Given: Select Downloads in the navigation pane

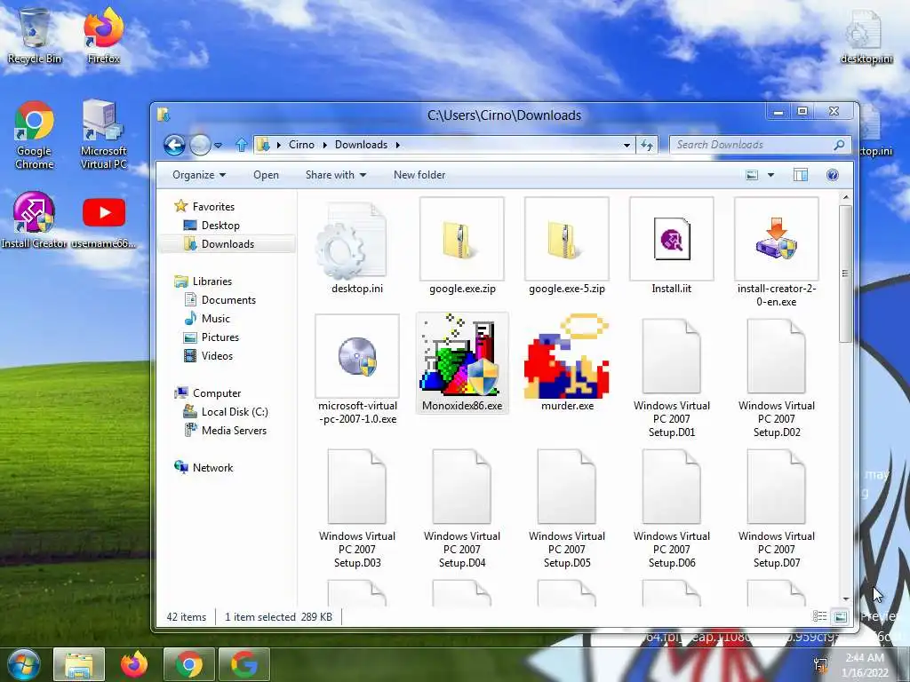Looking at the screenshot, I should pyautogui.click(x=227, y=244).
